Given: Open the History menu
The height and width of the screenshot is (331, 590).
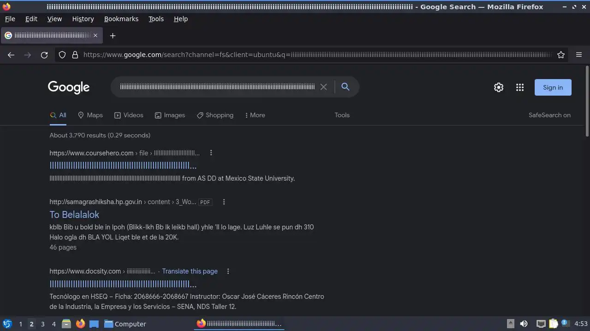Looking at the screenshot, I should 83,19.
